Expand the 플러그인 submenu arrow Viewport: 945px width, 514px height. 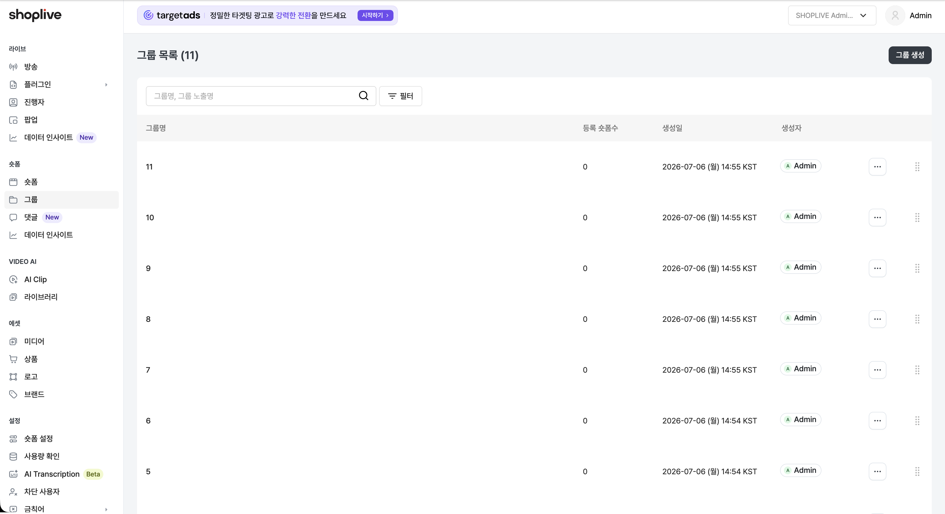click(x=106, y=85)
